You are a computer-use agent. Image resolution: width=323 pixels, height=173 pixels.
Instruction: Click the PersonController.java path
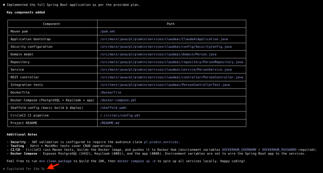pos(171,77)
